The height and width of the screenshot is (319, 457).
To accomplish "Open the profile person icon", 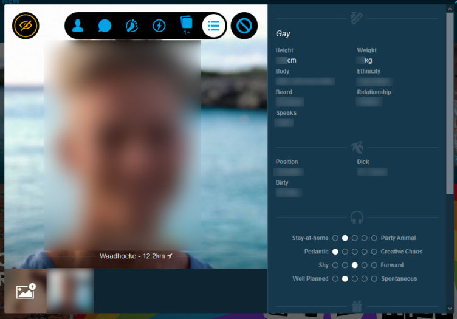I will 78,26.
